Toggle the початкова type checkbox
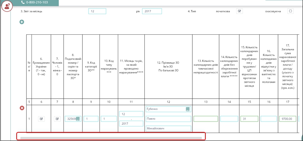This screenshot has width=303, height=141. coord(239,11)
